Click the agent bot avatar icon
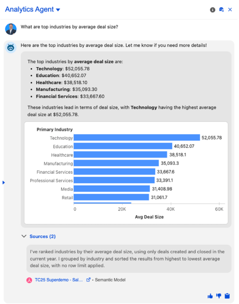This screenshot has width=239, height=304. coord(11,48)
